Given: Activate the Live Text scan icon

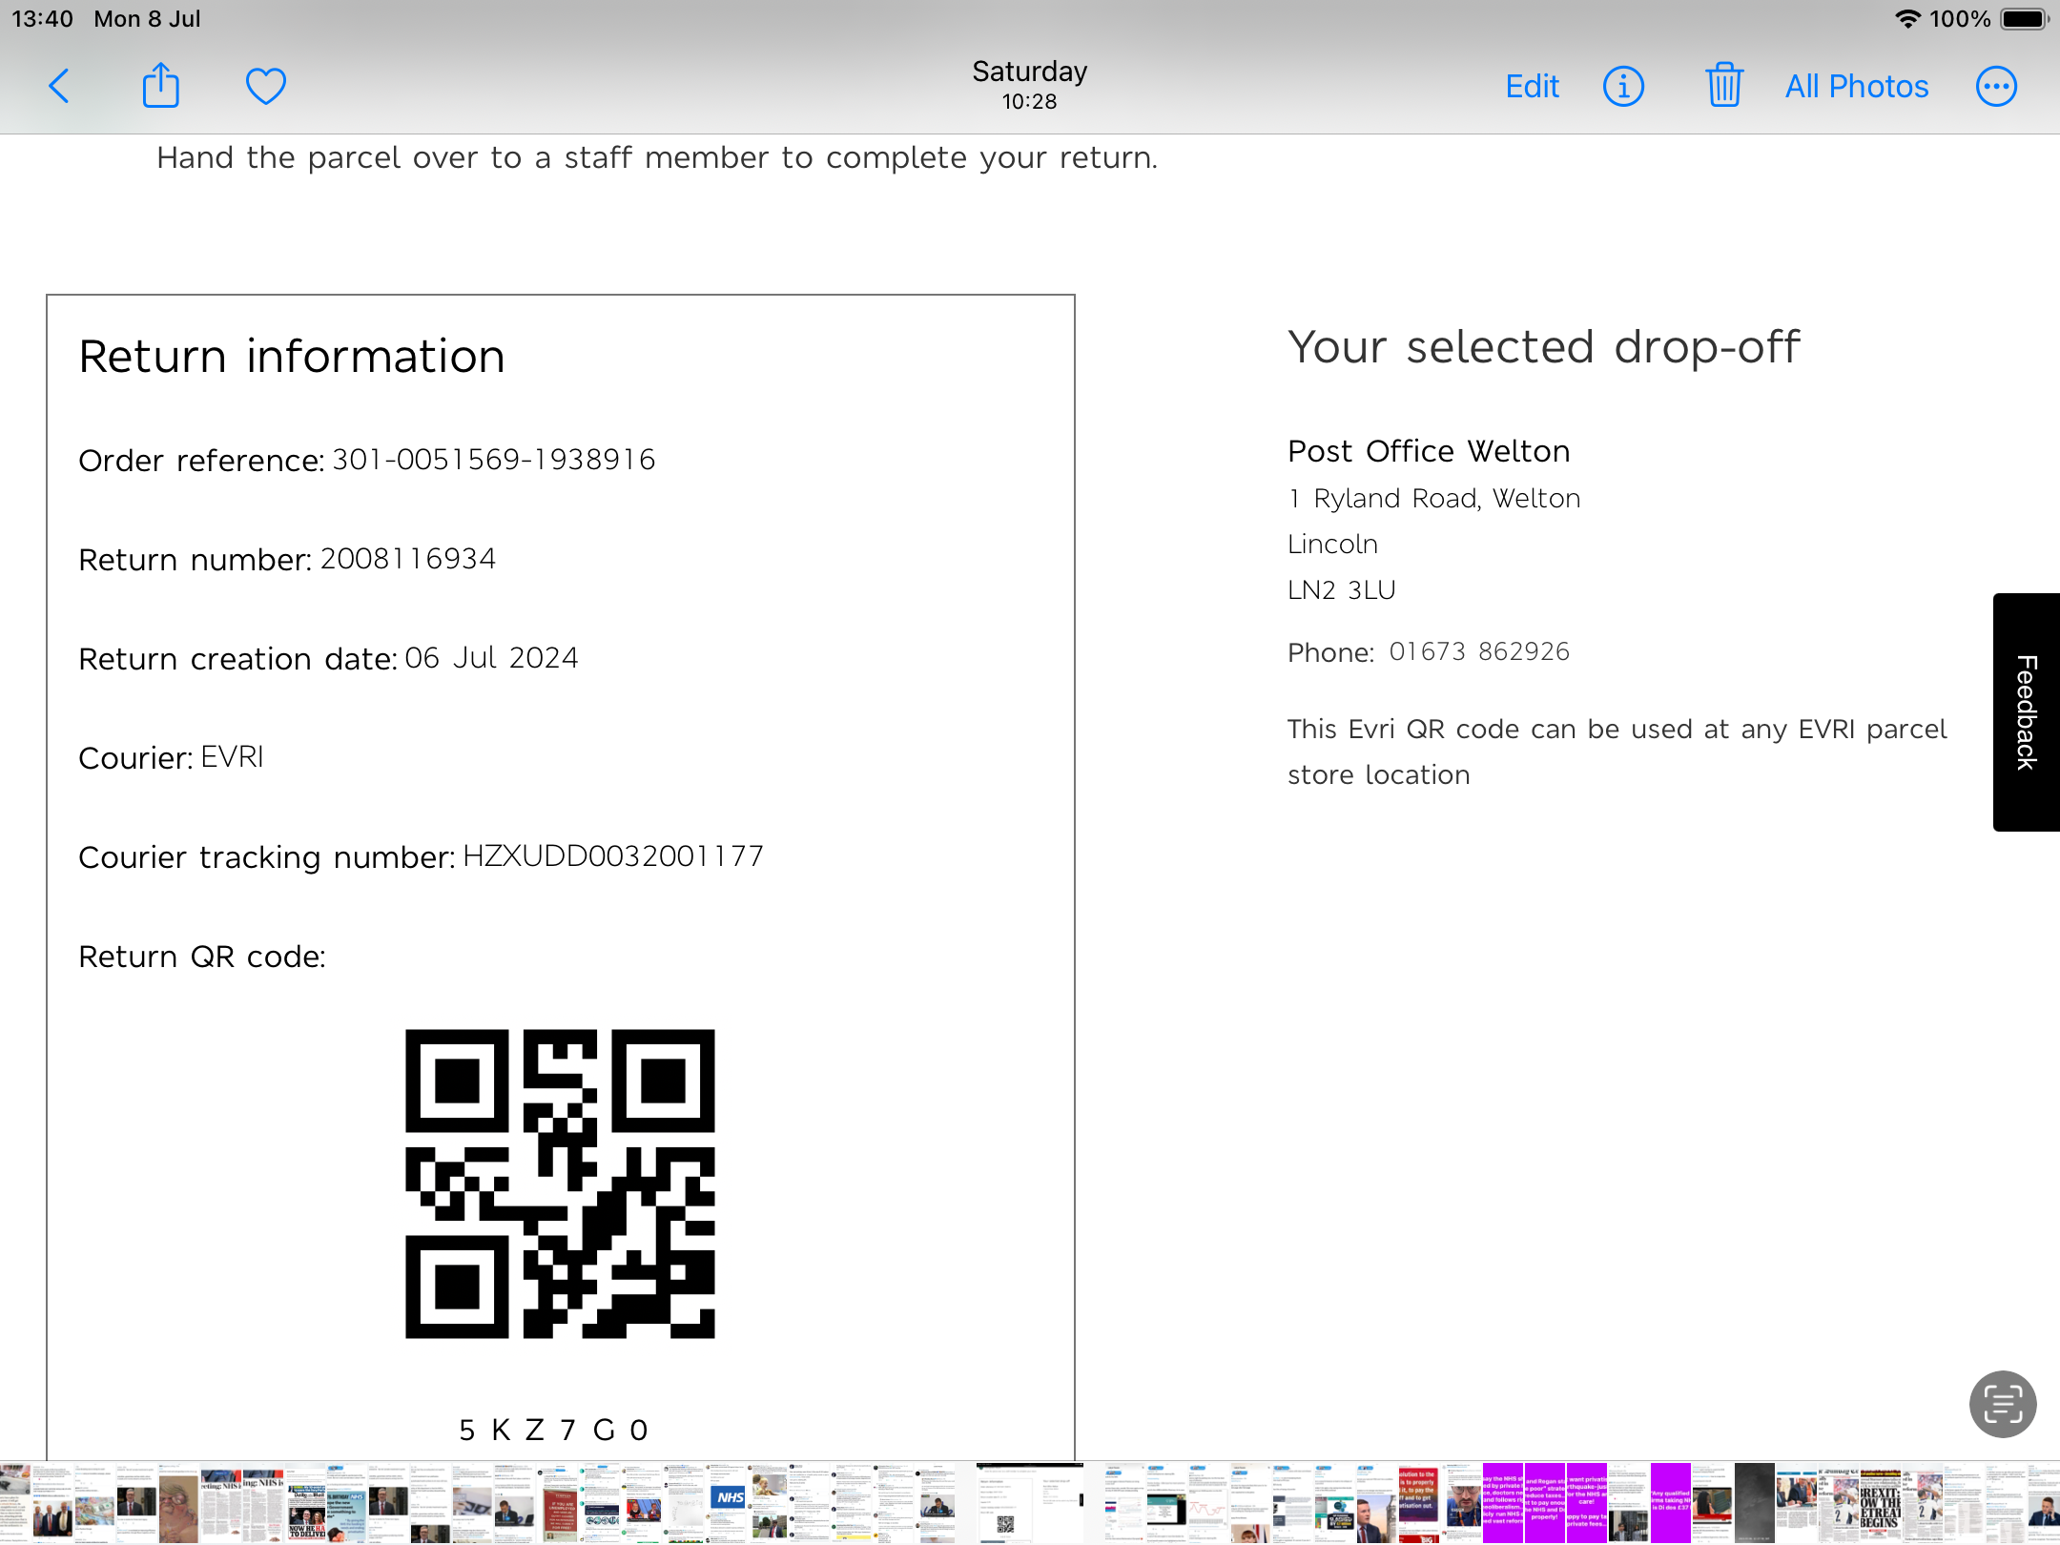Looking at the screenshot, I should coord(2002,1404).
